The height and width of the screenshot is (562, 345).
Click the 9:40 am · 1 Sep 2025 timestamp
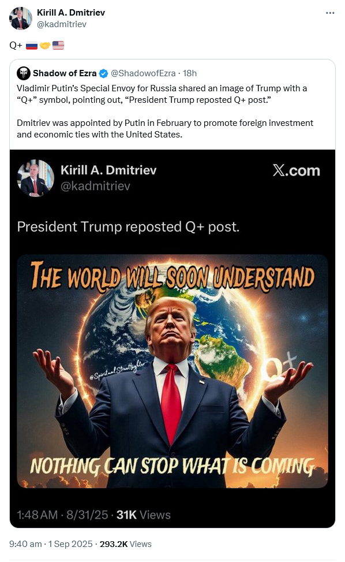51,544
